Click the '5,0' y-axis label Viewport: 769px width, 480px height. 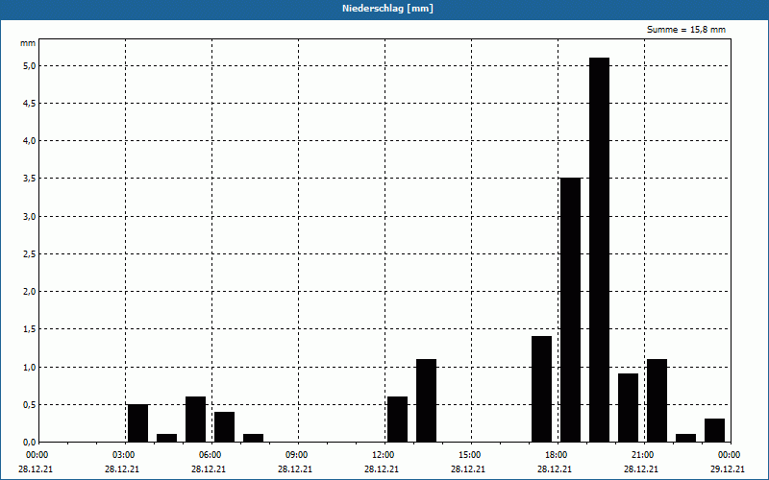(29, 65)
